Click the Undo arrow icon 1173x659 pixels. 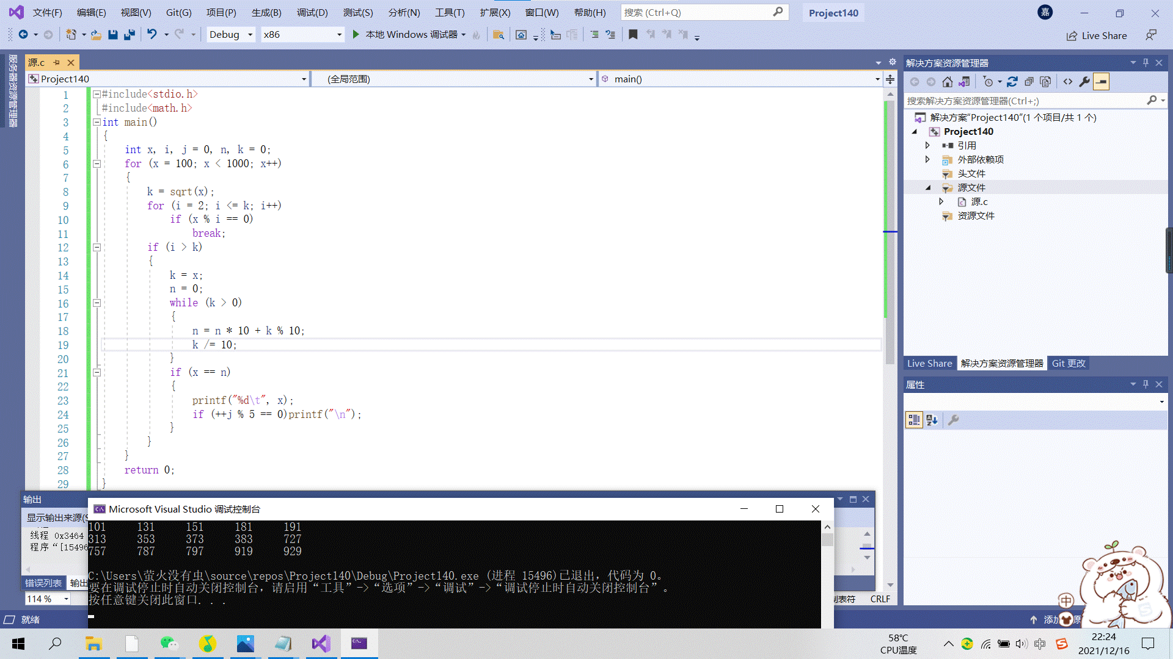tap(152, 35)
